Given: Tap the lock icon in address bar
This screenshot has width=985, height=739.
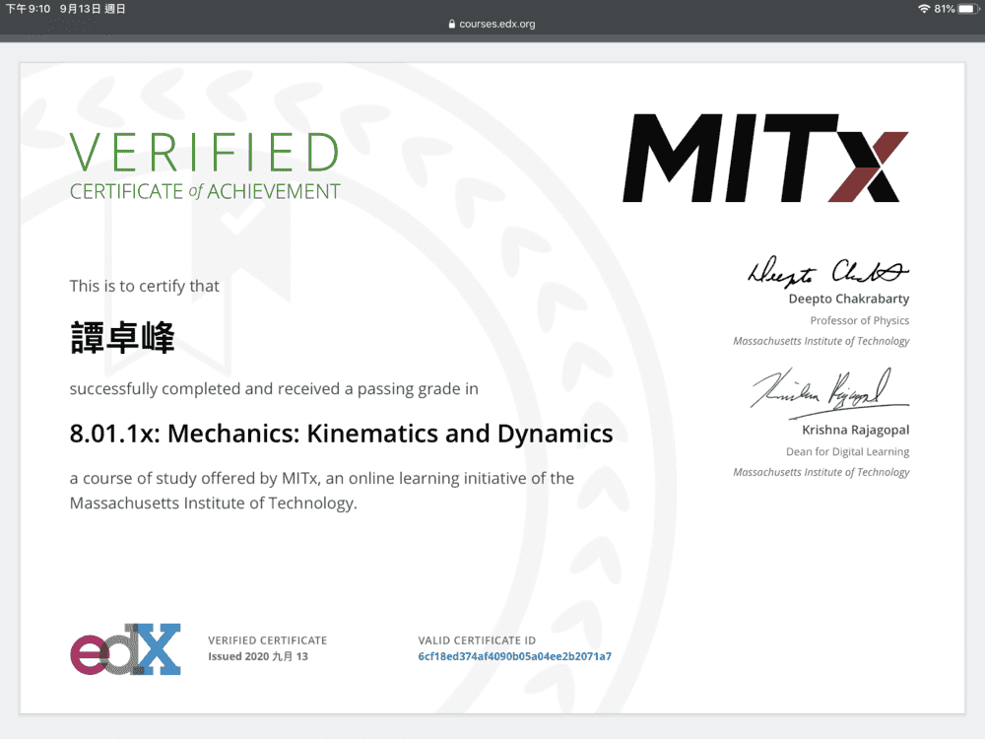Looking at the screenshot, I should point(452,24).
